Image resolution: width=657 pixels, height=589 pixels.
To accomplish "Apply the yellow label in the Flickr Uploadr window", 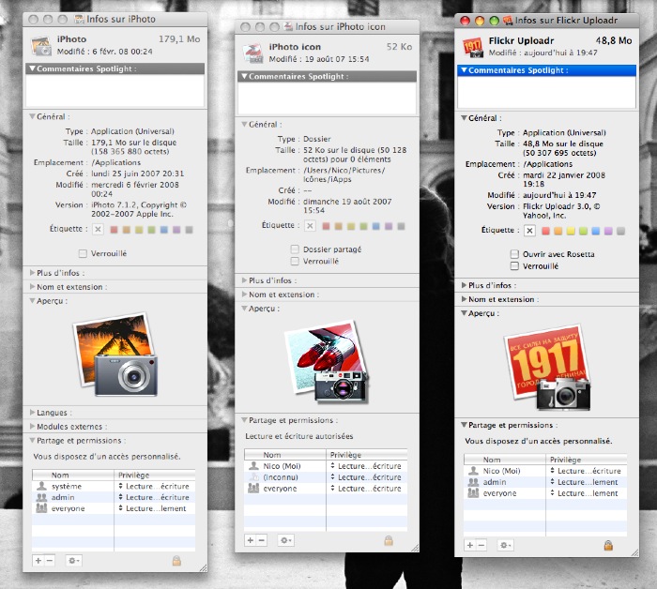I will 571,231.
